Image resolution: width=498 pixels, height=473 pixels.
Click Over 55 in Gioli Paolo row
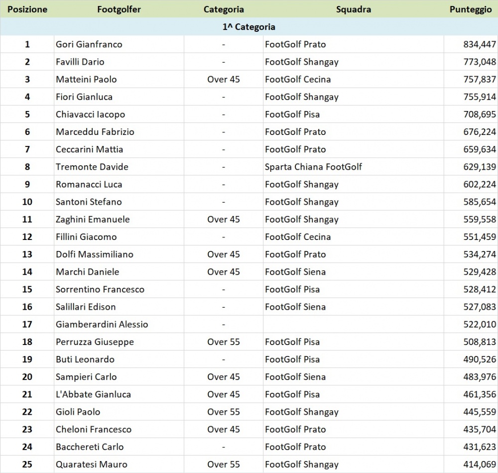(x=224, y=412)
